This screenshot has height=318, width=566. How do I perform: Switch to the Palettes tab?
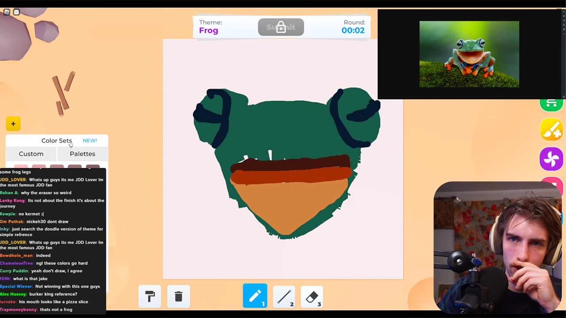coord(82,154)
